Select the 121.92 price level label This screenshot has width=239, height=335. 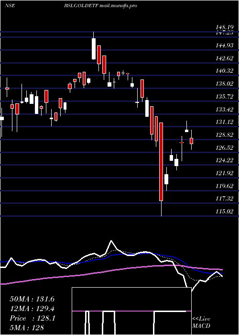(x=224, y=173)
